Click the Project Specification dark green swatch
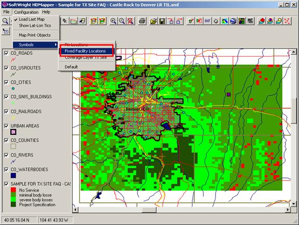299x225 pixels. point(13,205)
